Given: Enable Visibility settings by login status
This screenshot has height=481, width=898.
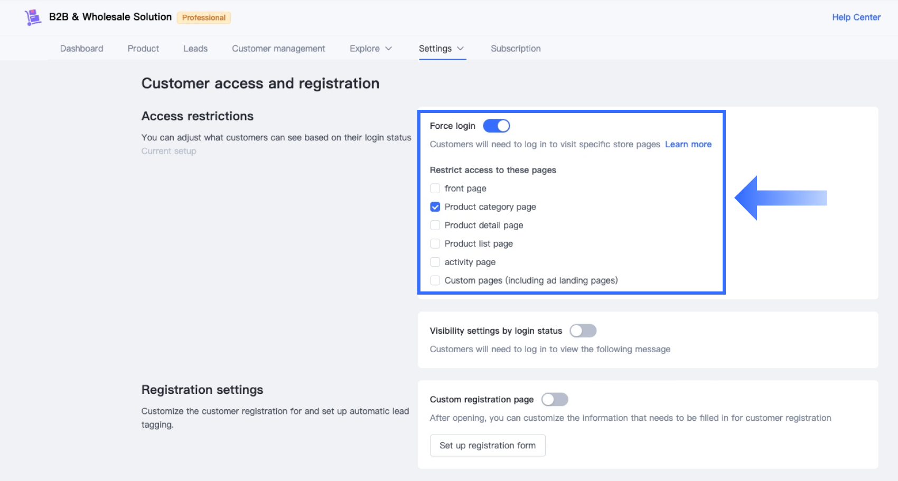Looking at the screenshot, I should [583, 331].
